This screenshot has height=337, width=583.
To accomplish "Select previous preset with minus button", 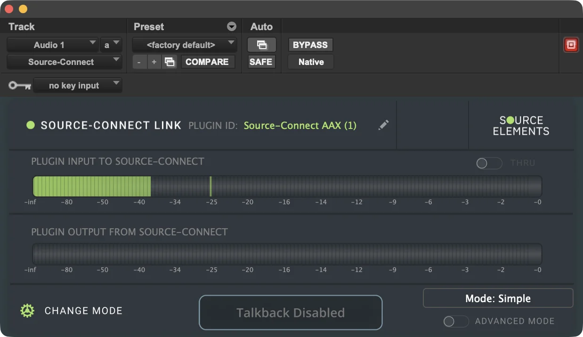I will click(139, 62).
